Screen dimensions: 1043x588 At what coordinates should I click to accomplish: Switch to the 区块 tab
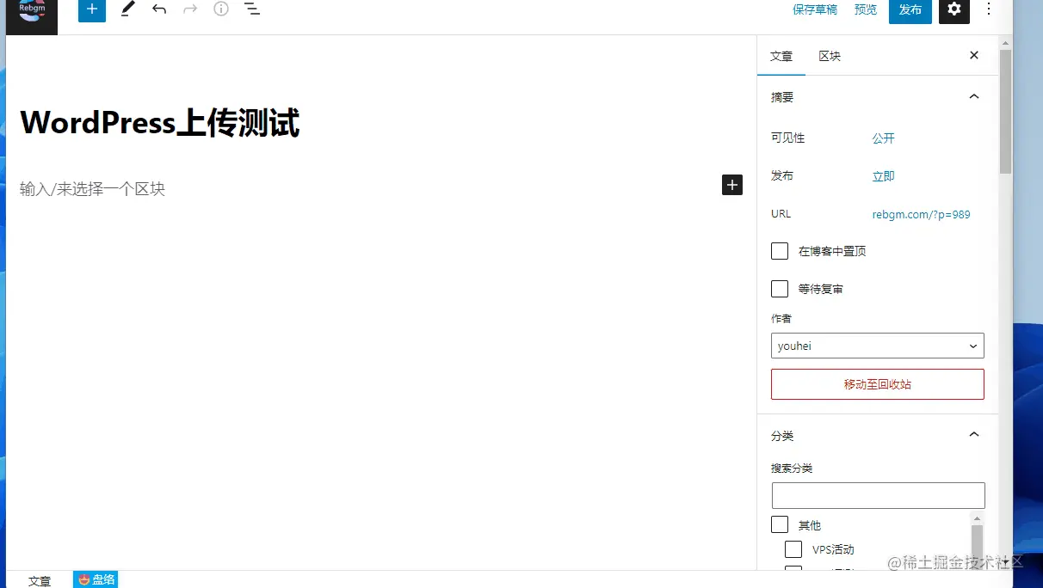(829, 56)
